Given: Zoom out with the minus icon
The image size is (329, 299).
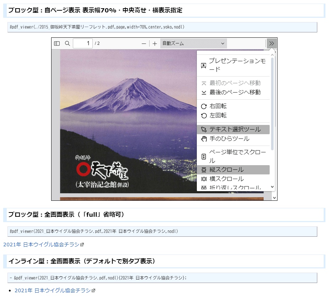Looking at the screenshot, I should (144, 43).
